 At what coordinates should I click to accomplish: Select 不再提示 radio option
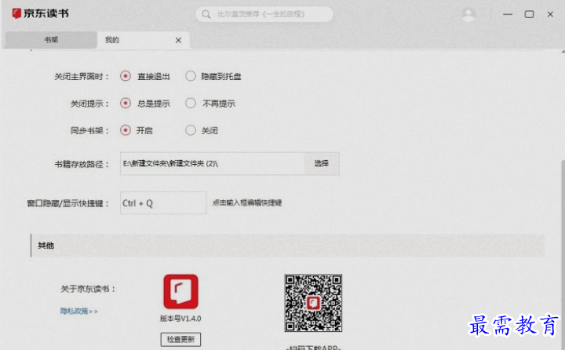(191, 104)
